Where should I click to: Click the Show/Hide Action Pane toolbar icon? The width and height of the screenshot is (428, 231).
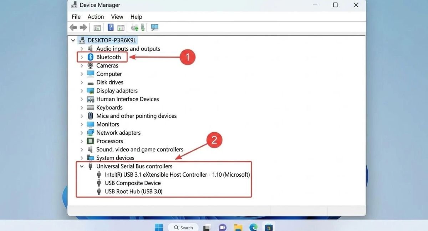pyautogui.click(x=121, y=27)
